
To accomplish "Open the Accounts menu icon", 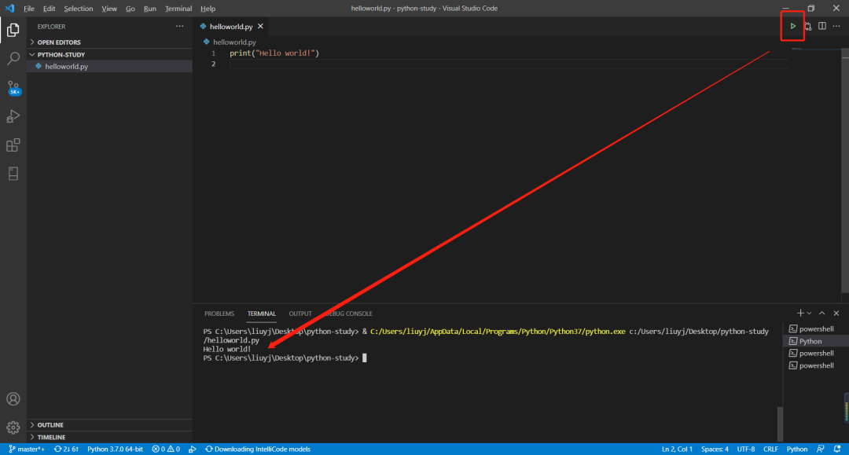I will 13,398.
